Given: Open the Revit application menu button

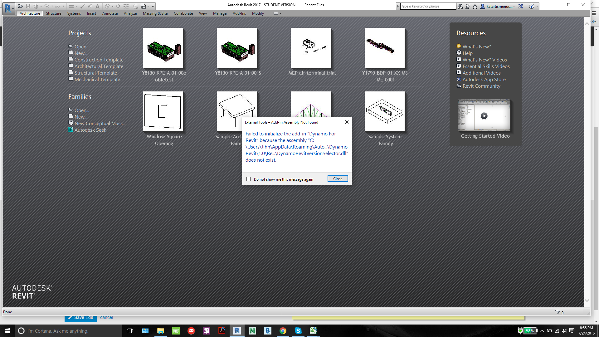Looking at the screenshot, I should [x=8, y=8].
